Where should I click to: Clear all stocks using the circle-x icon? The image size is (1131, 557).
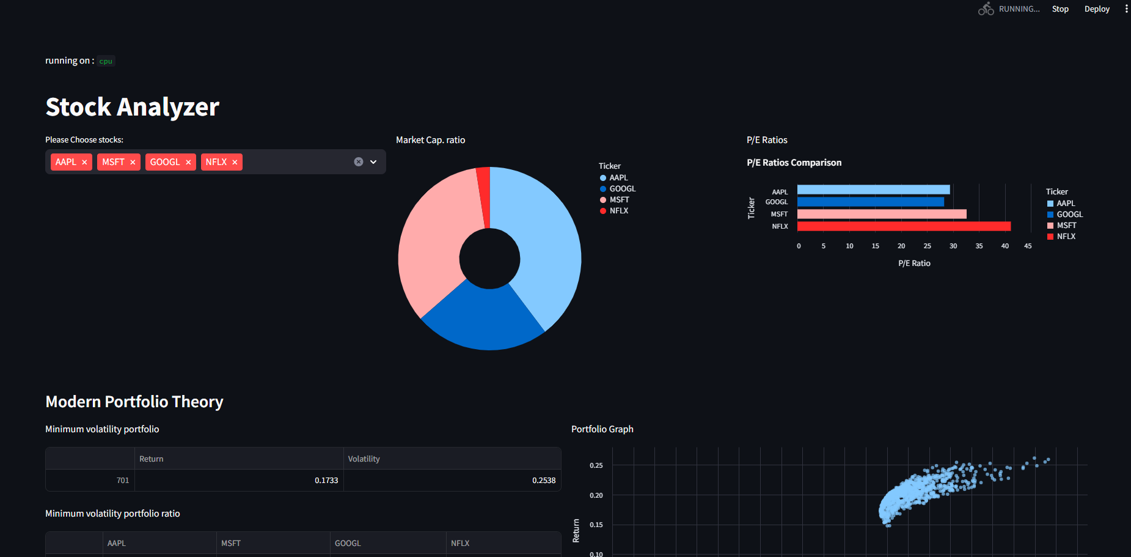point(358,161)
